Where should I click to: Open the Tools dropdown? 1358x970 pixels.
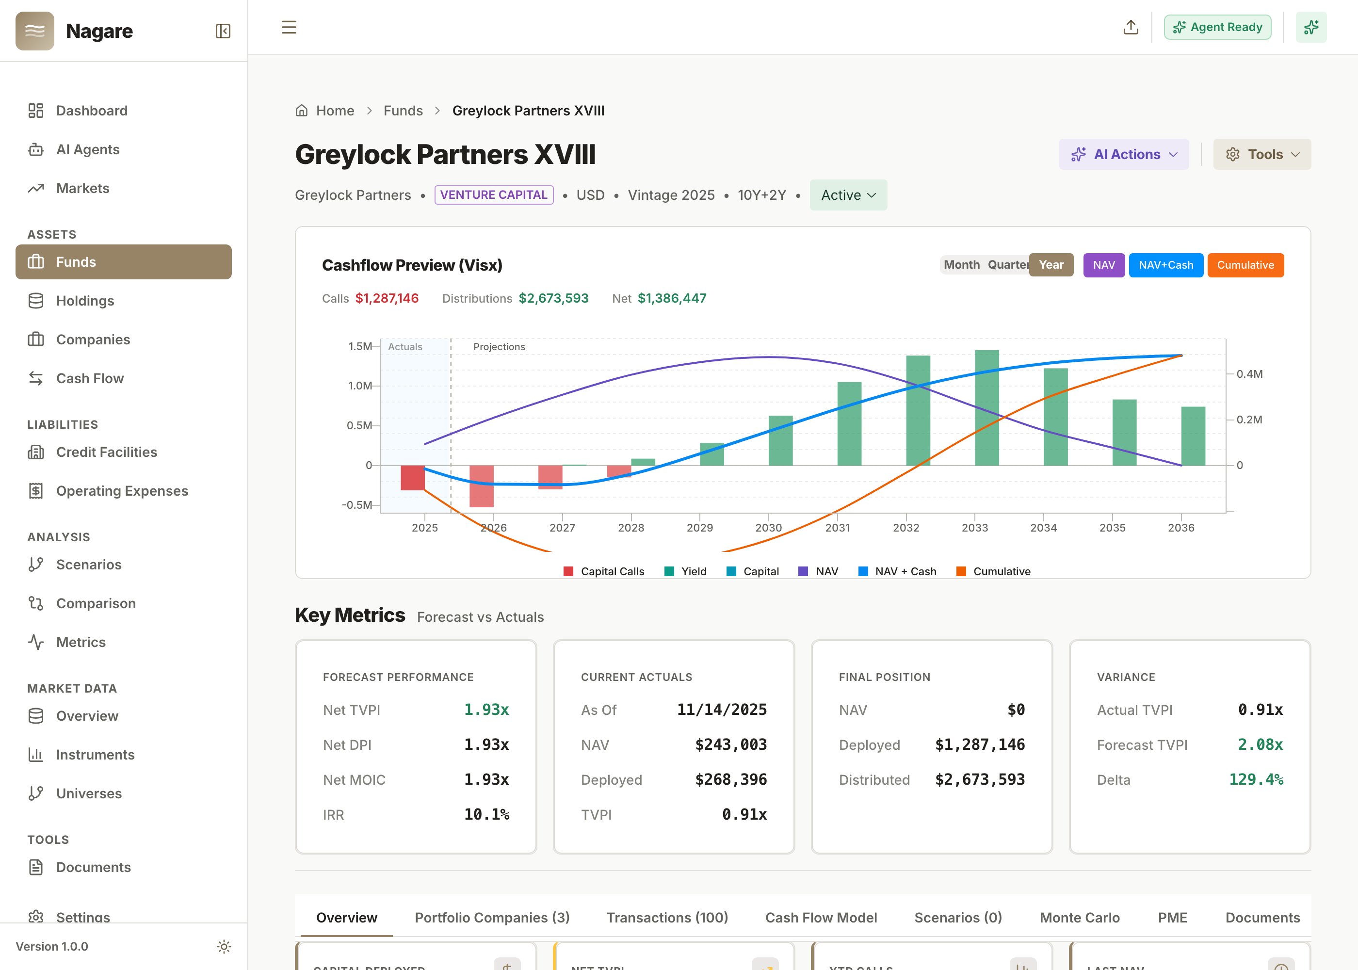pyautogui.click(x=1262, y=154)
